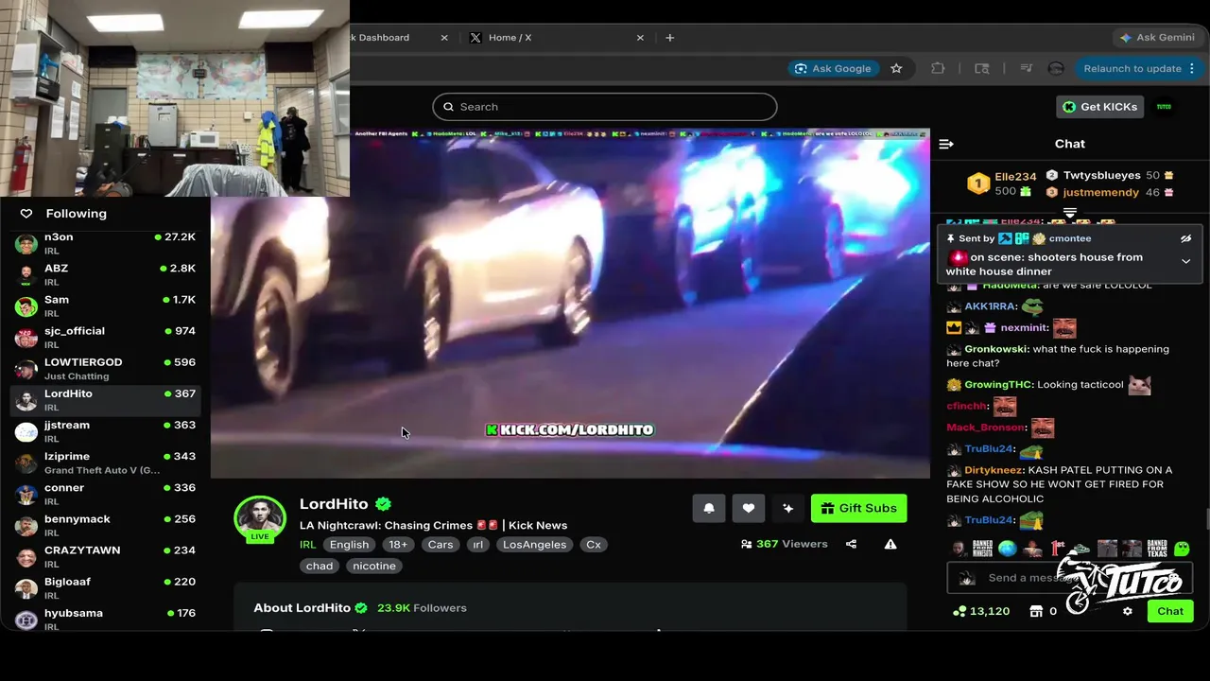The height and width of the screenshot is (681, 1210).
Task: Open a new browser tab with plus
Action: pos(670,38)
